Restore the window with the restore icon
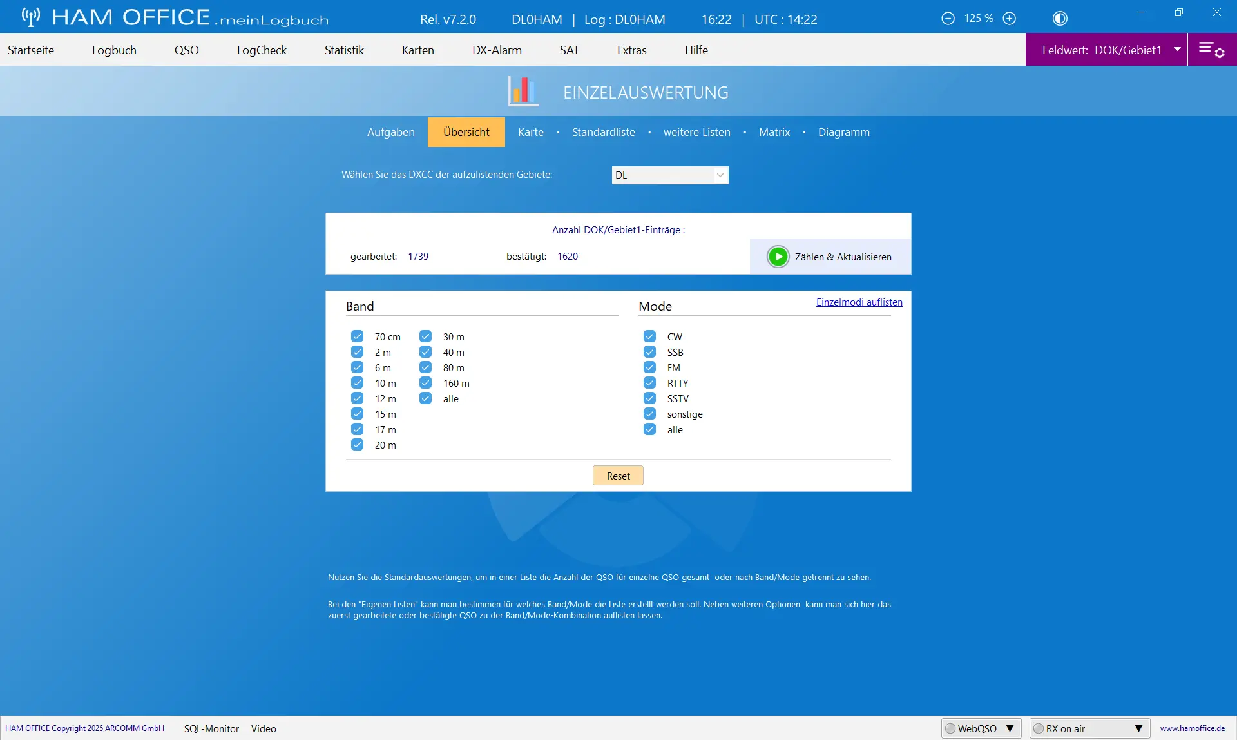The width and height of the screenshot is (1237, 740). click(x=1179, y=12)
